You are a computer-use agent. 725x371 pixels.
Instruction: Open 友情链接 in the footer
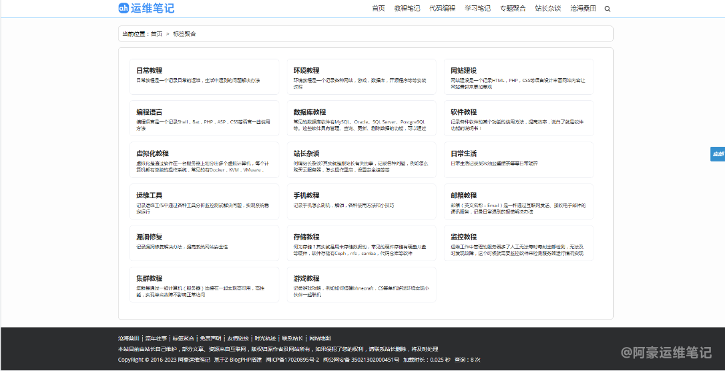pos(238,338)
